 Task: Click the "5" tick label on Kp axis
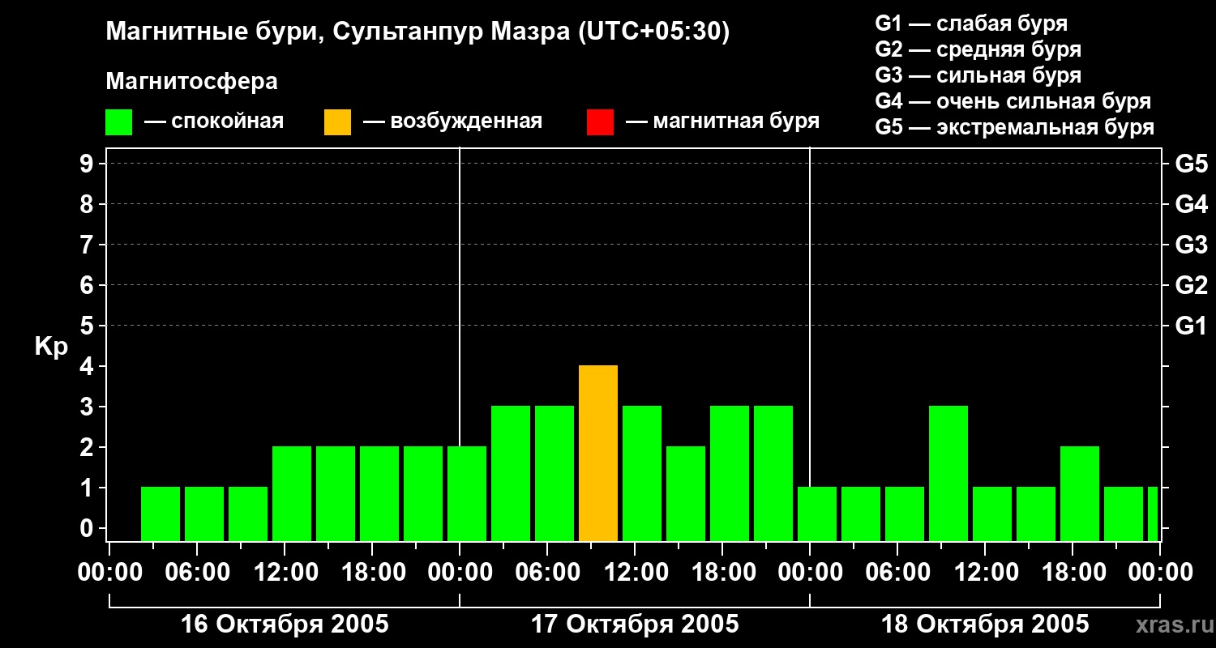[88, 326]
